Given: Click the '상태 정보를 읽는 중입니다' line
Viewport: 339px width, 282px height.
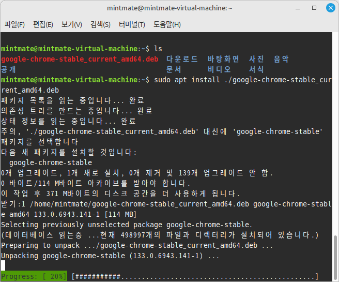Looking at the screenshot, I should 68,121.
